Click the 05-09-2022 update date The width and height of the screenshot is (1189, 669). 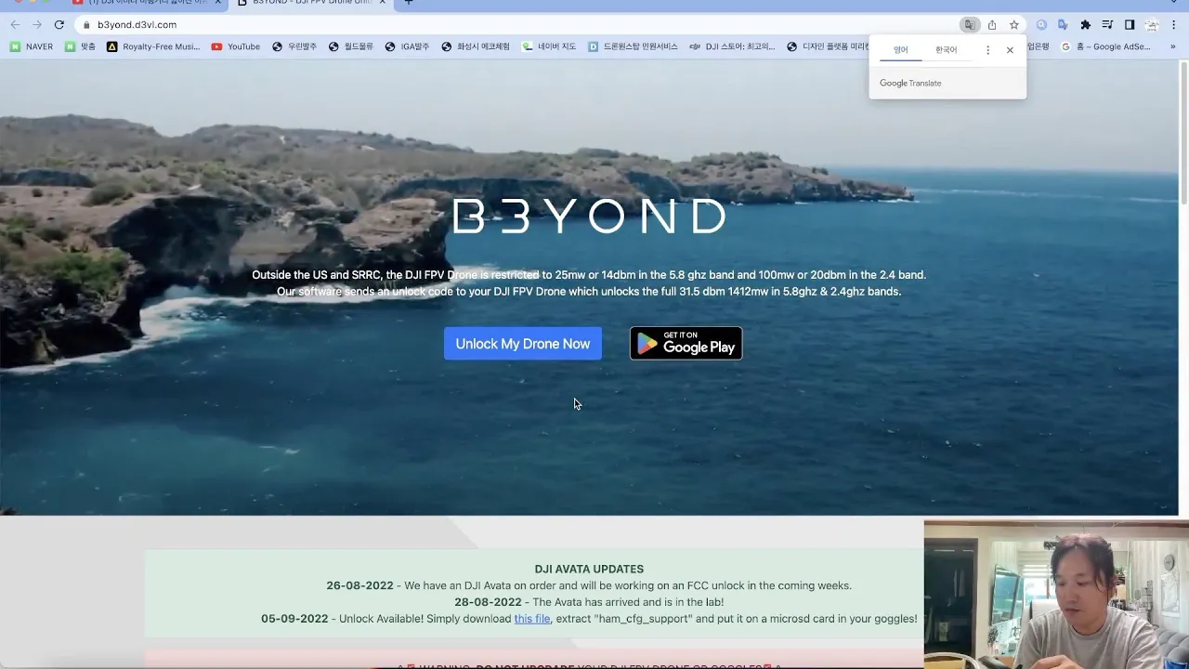(294, 619)
